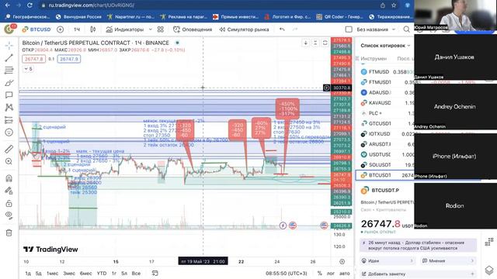Open the forecast and measurement tools

(9, 120)
